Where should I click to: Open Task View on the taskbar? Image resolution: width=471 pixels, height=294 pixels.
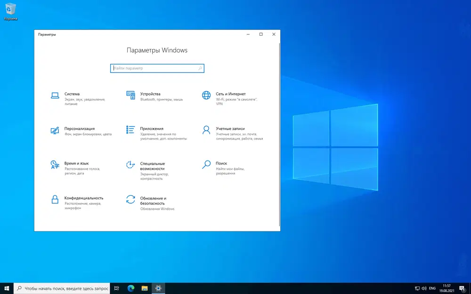point(117,289)
